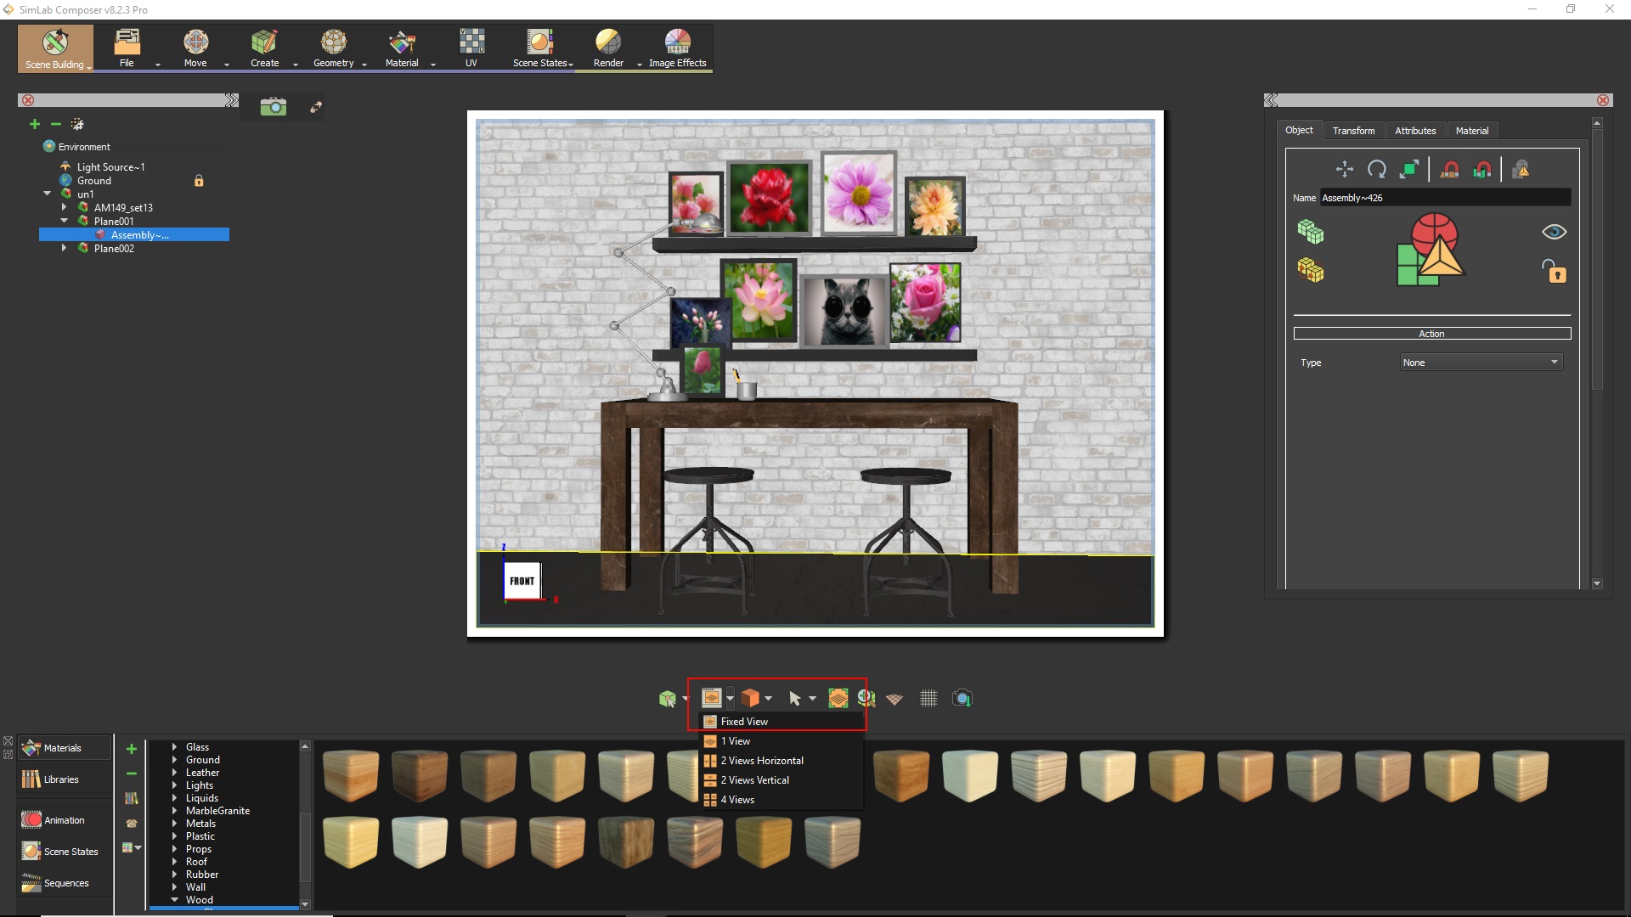Screen dimensions: 1631x917
Task: Expand the AM149_set13 node
Action: 65,207
